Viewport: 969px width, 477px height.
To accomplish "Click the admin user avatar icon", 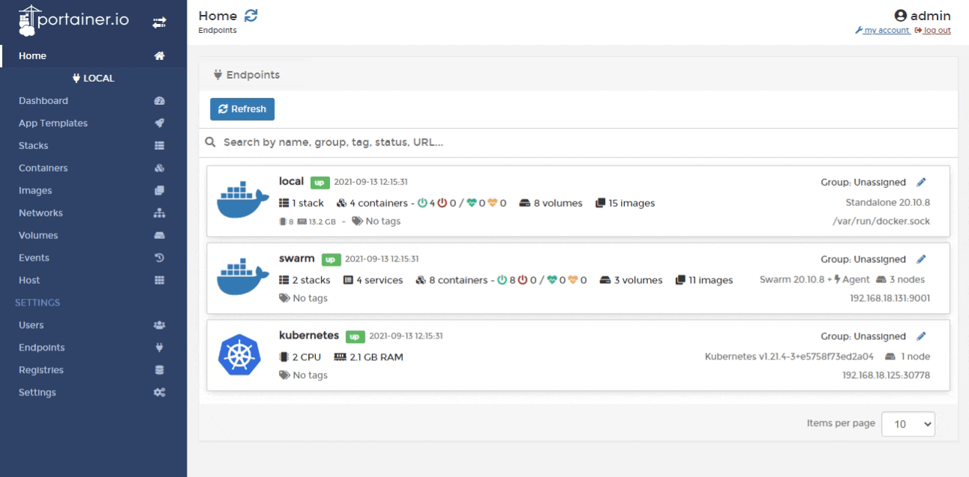I will [901, 16].
